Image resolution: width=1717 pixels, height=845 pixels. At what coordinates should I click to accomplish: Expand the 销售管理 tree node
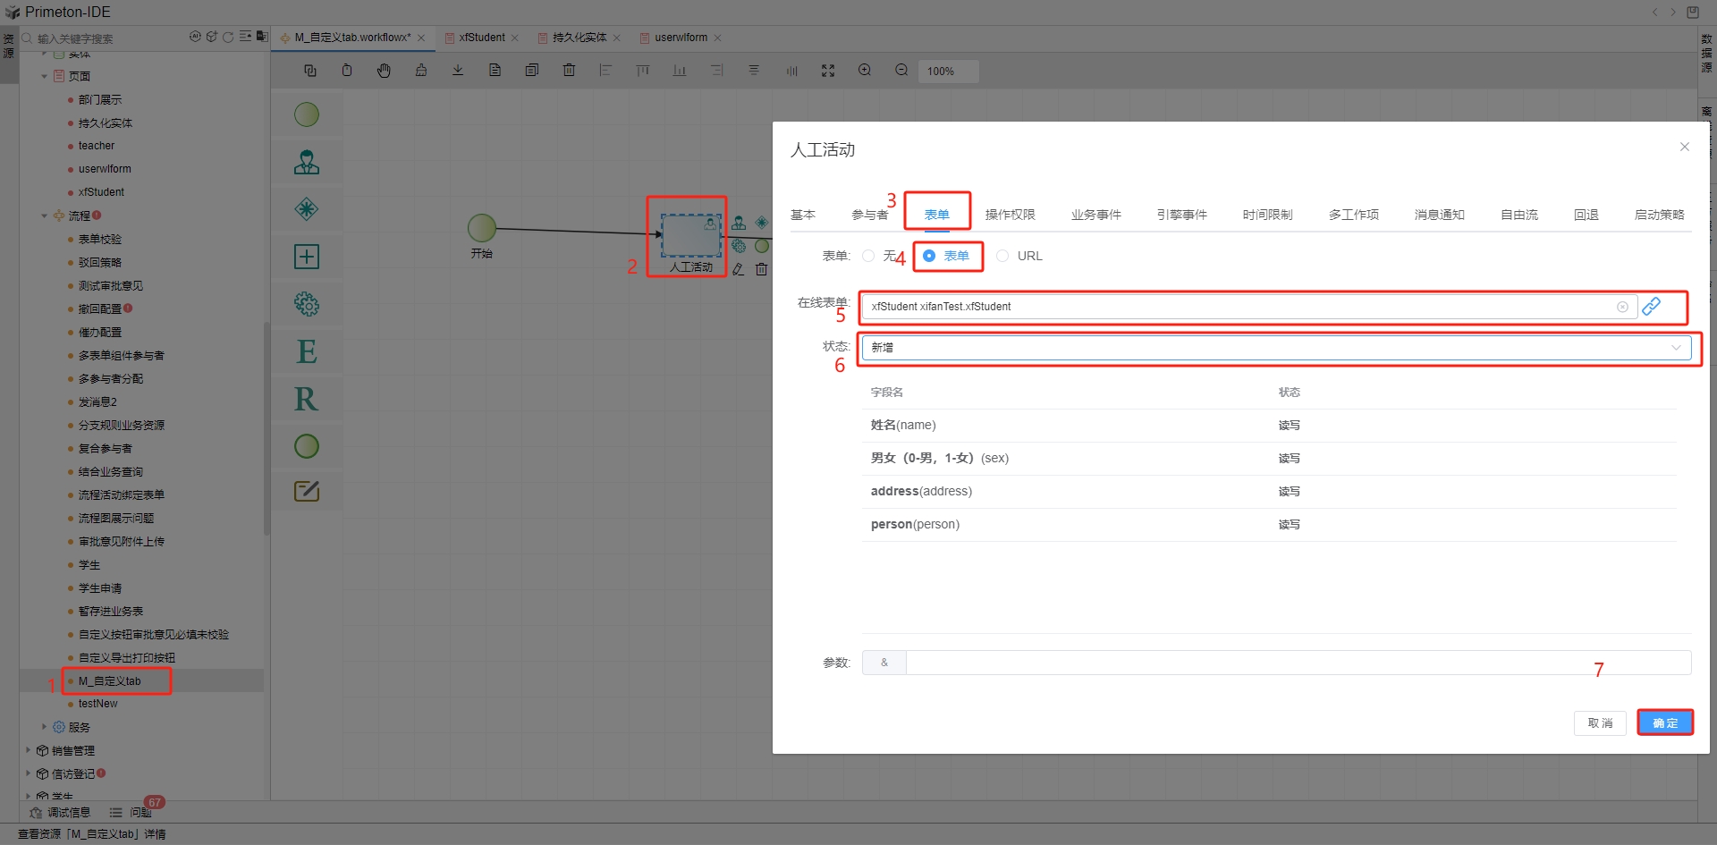[x=28, y=750]
